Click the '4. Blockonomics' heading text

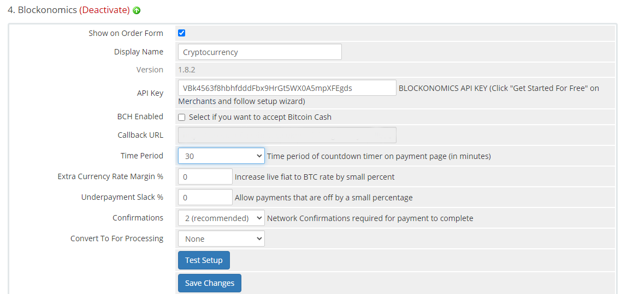point(43,10)
